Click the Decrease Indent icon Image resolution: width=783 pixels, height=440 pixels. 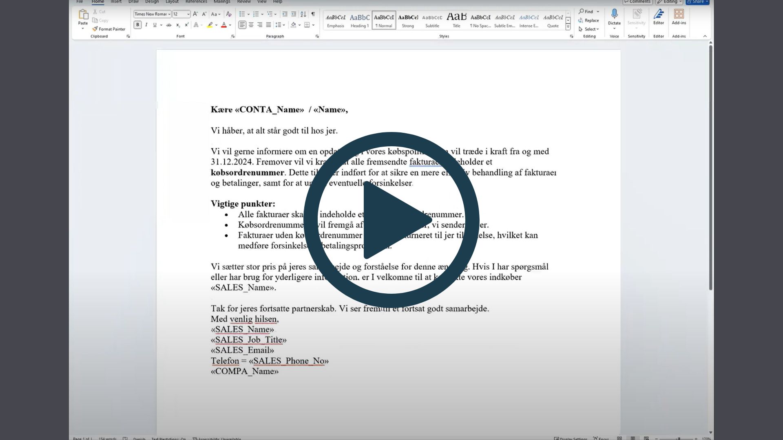(285, 14)
